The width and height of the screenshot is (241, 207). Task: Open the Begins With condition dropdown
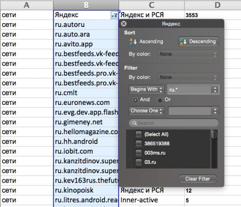click(x=146, y=89)
